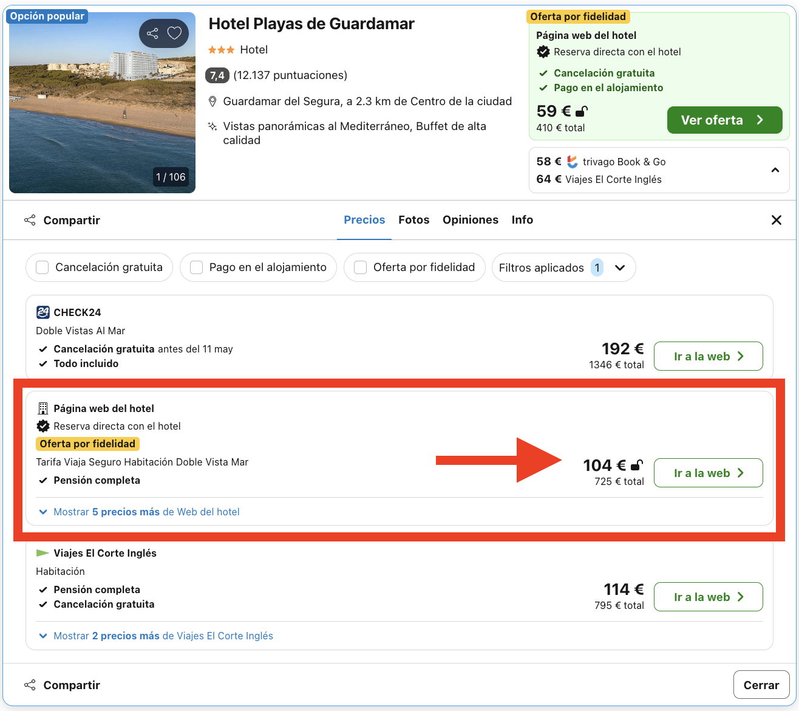
Task: Click the share icon on the hotel photo
Action: pos(152,33)
